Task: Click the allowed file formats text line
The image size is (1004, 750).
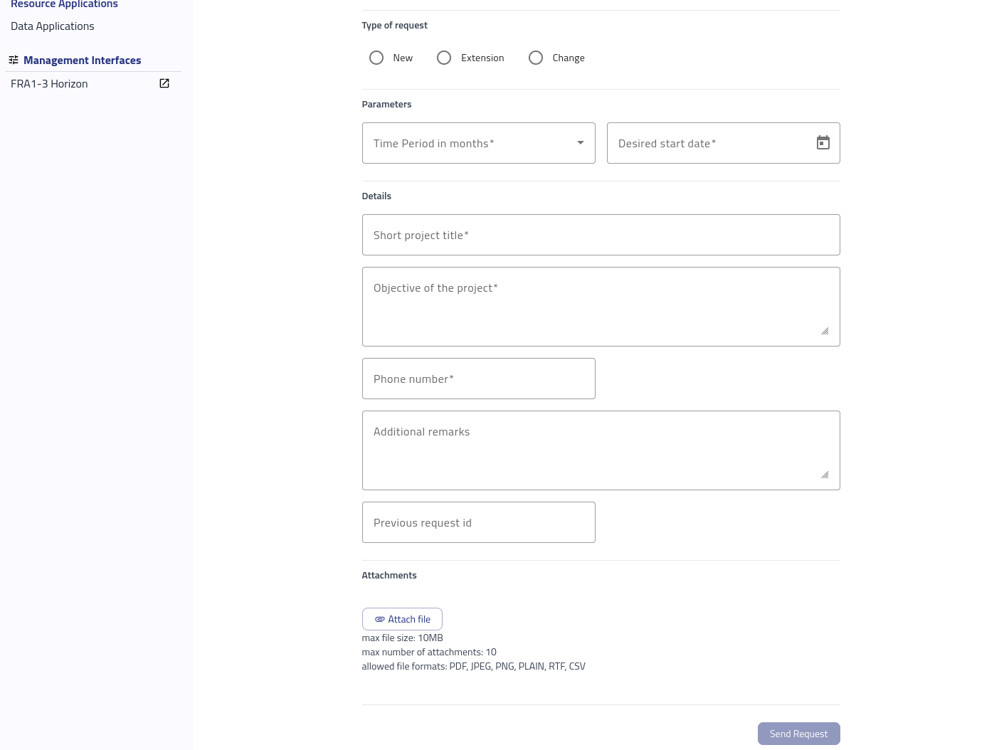Action: point(473,667)
